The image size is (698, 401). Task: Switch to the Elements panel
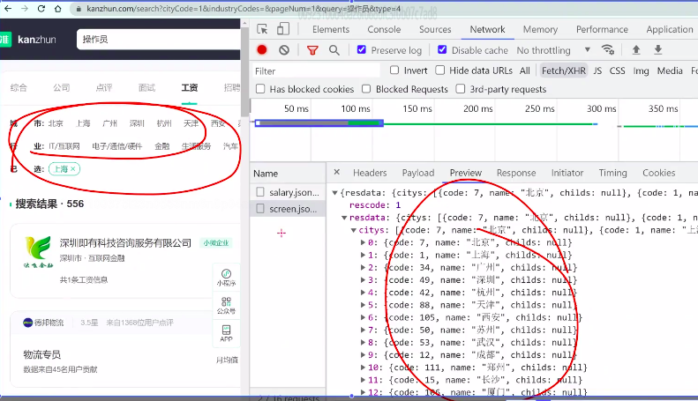click(330, 29)
